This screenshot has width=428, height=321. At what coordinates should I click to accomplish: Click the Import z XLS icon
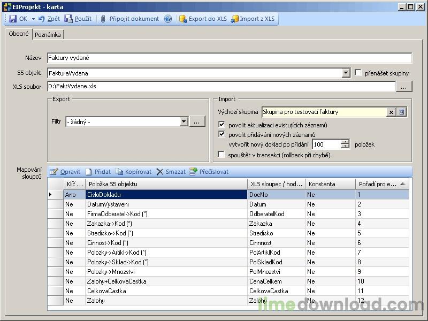pos(234,19)
